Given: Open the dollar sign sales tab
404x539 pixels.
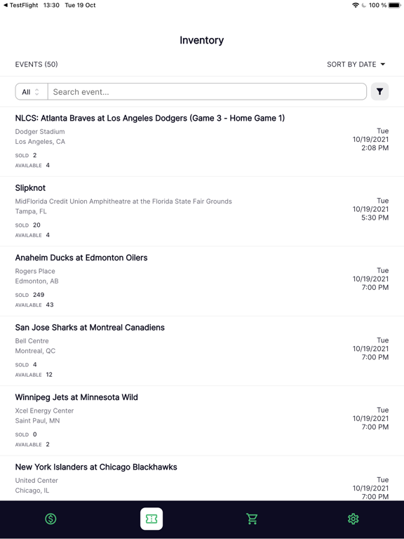Looking at the screenshot, I should (x=50, y=519).
